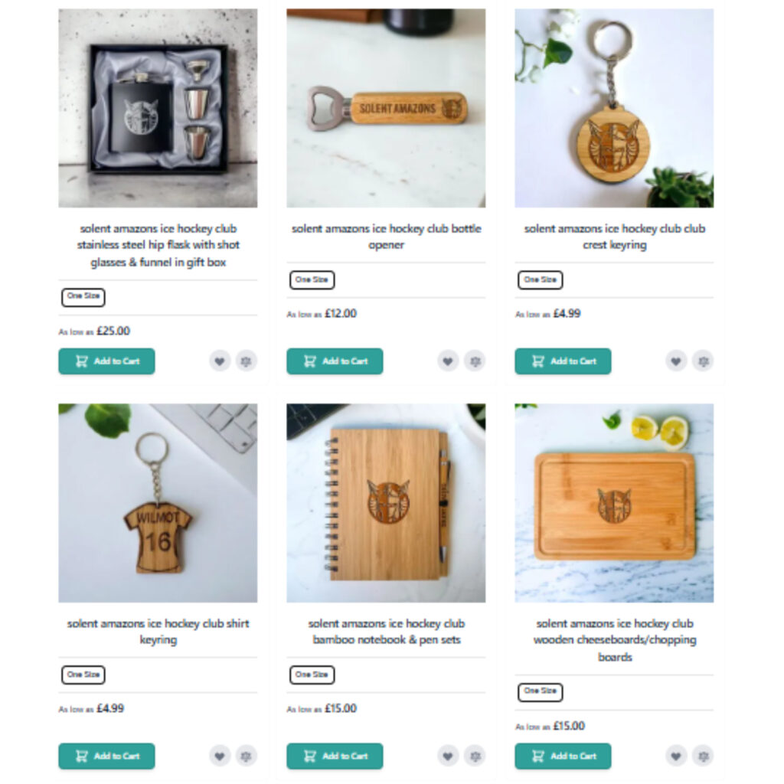The width and height of the screenshot is (784, 784).
Task: Add club crest keyring to cart
Action: (x=563, y=361)
